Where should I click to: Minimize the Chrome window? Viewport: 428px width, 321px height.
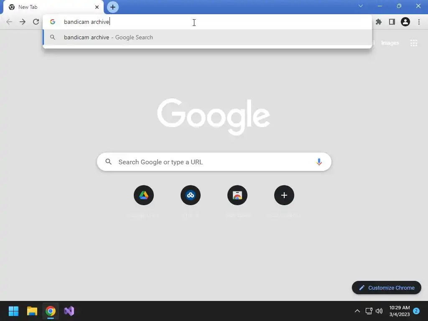(x=380, y=6)
